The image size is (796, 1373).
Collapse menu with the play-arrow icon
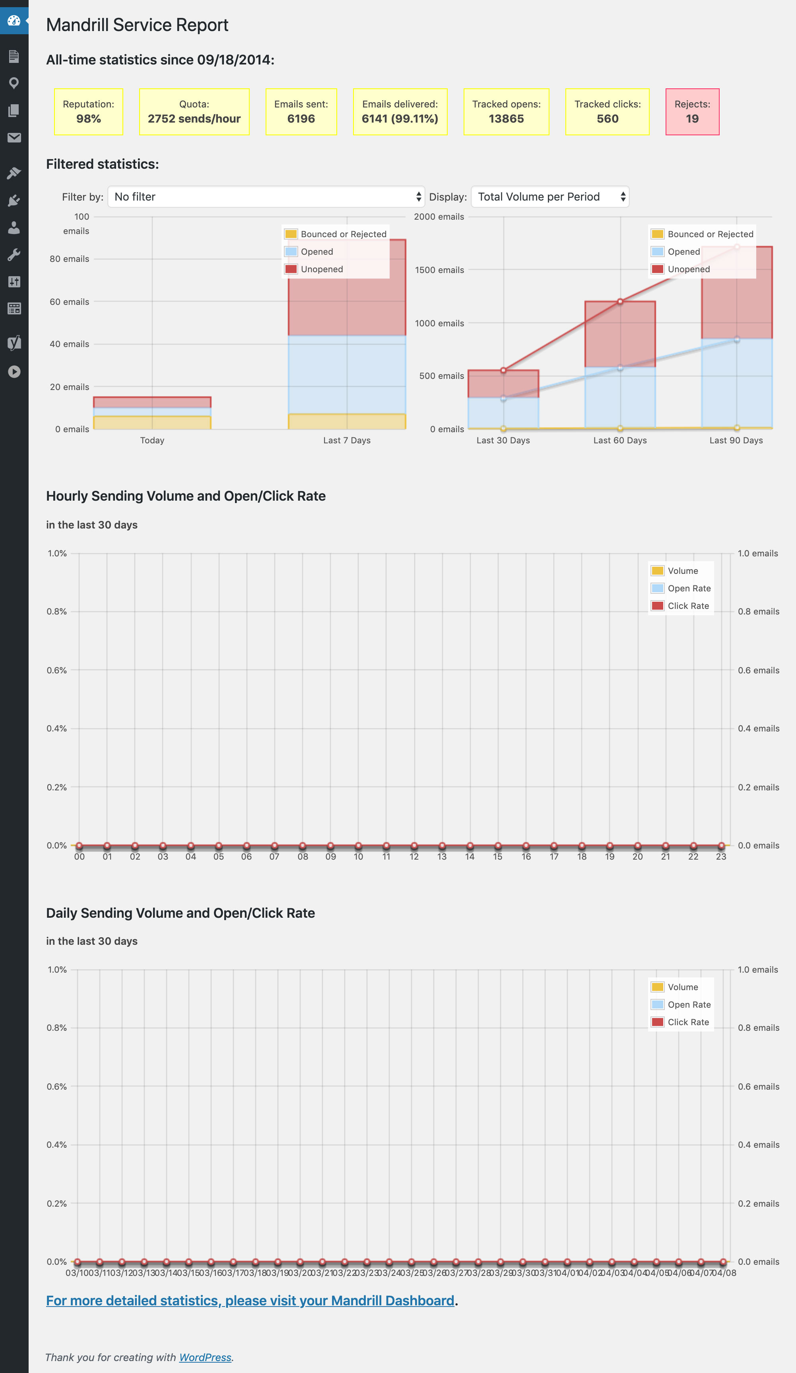tap(14, 372)
